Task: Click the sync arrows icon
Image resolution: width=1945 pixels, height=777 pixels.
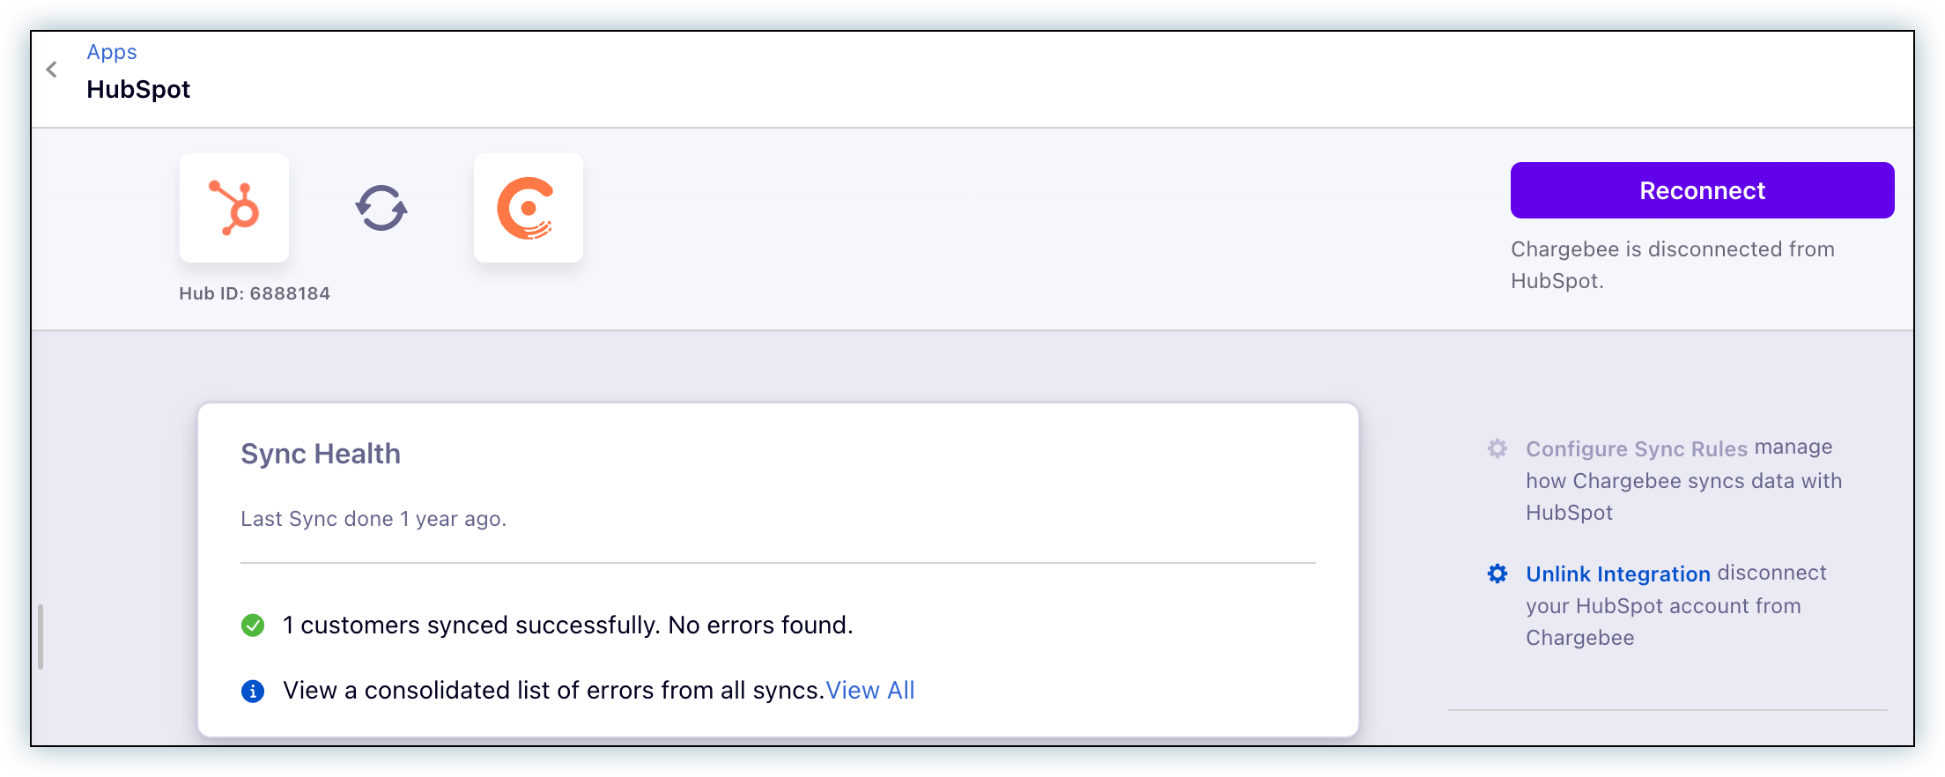Action: pyautogui.click(x=381, y=208)
